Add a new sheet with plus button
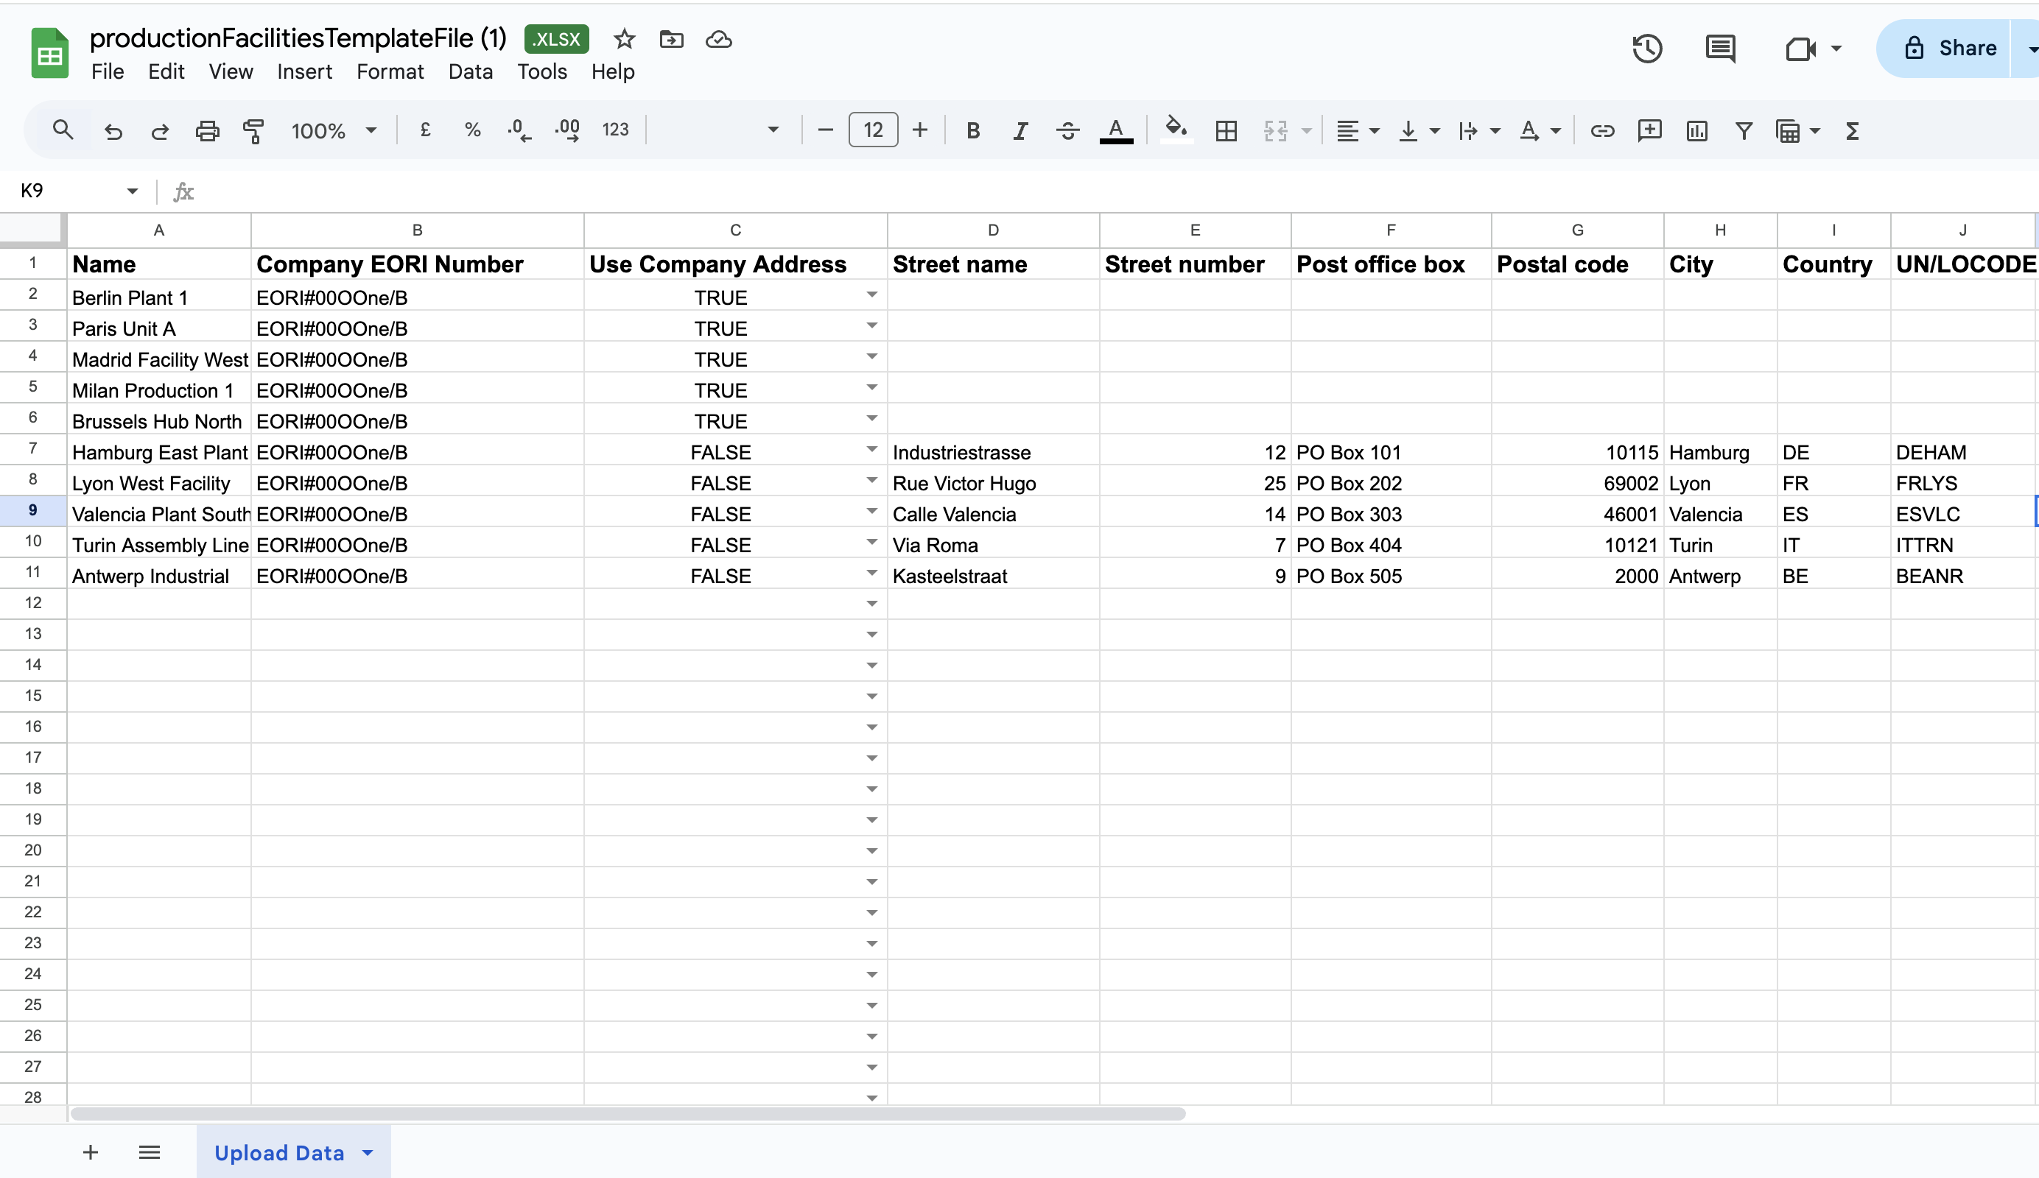 coord(91,1152)
